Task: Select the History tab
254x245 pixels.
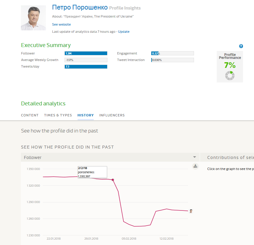Action: (85, 115)
